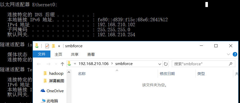
Task: Open the Quick Access Toolbar customize dropdown
Action: [x=59, y=46]
